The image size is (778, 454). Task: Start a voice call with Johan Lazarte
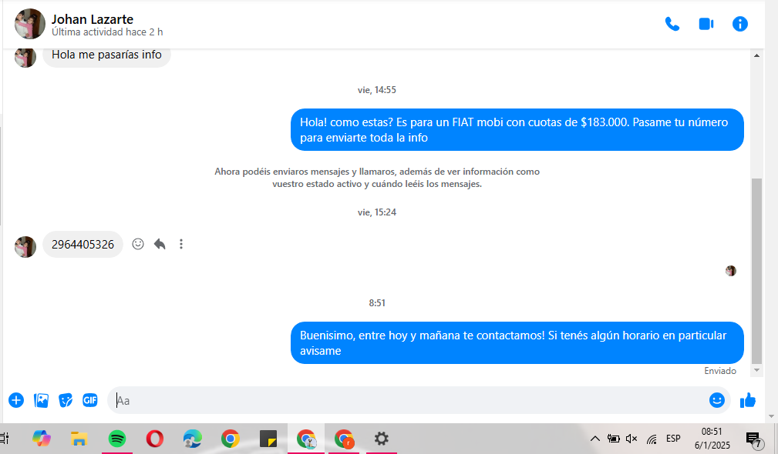672,24
